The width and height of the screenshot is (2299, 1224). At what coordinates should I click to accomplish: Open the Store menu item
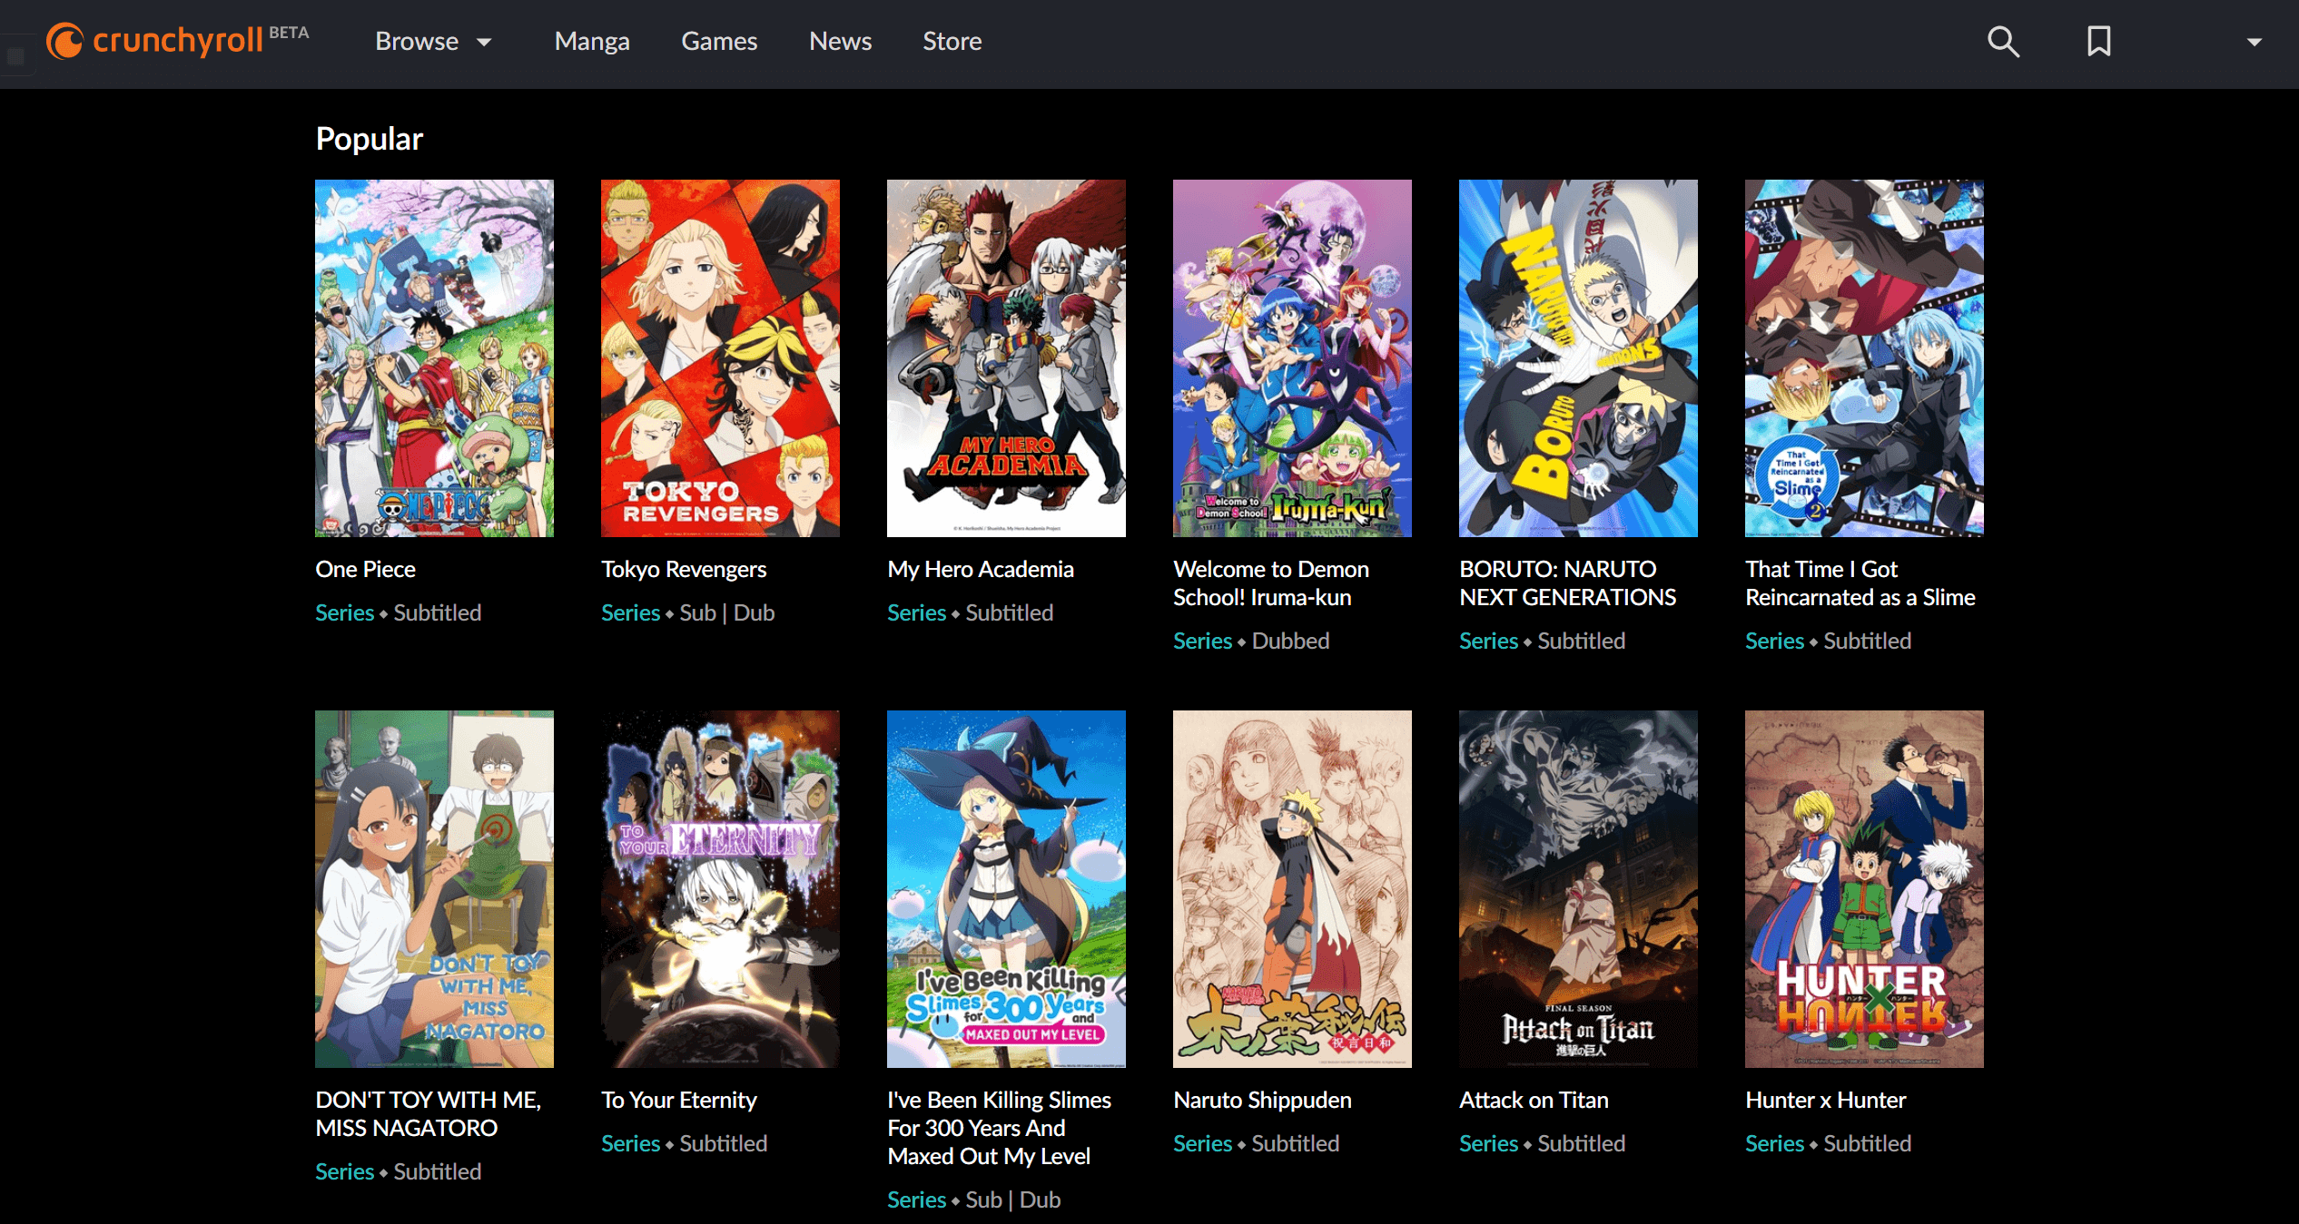[952, 41]
